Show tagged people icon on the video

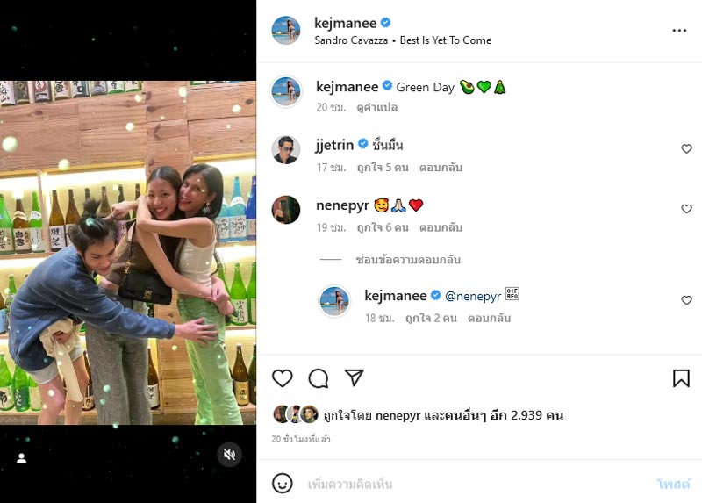coord(21,458)
